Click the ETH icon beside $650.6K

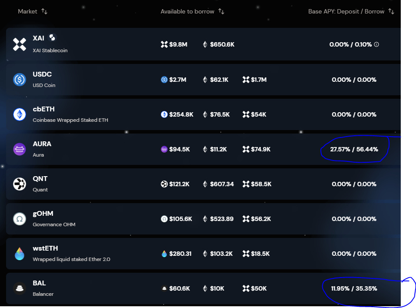click(205, 44)
